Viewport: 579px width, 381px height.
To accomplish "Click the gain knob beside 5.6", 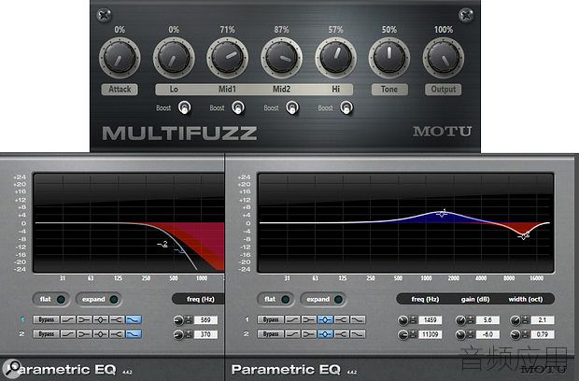I will pyautogui.click(x=460, y=320).
